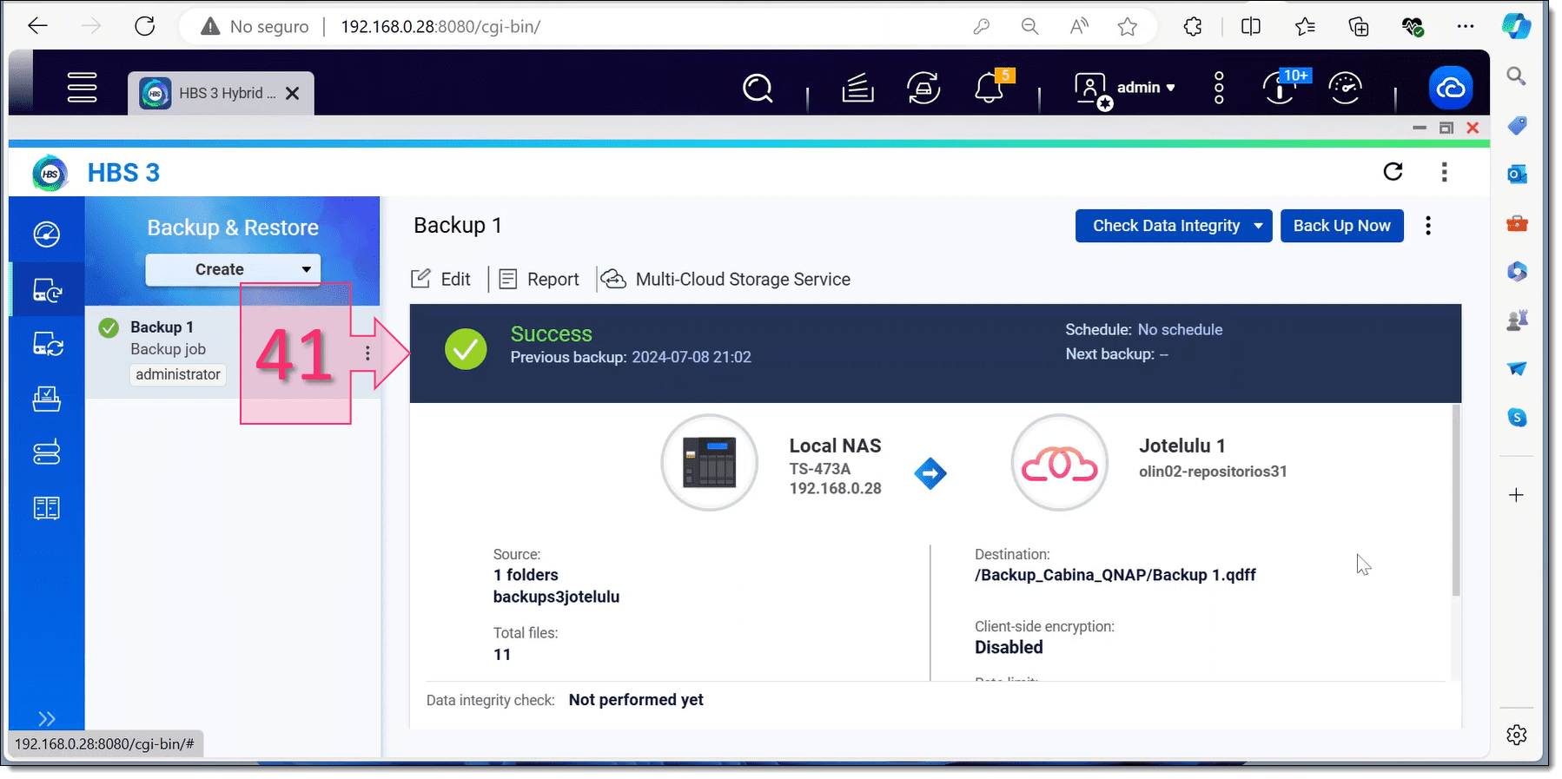This screenshot has width=1562, height=779.
Task: Click the 'Not performed yet' integrity status
Action: pyautogui.click(x=636, y=700)
